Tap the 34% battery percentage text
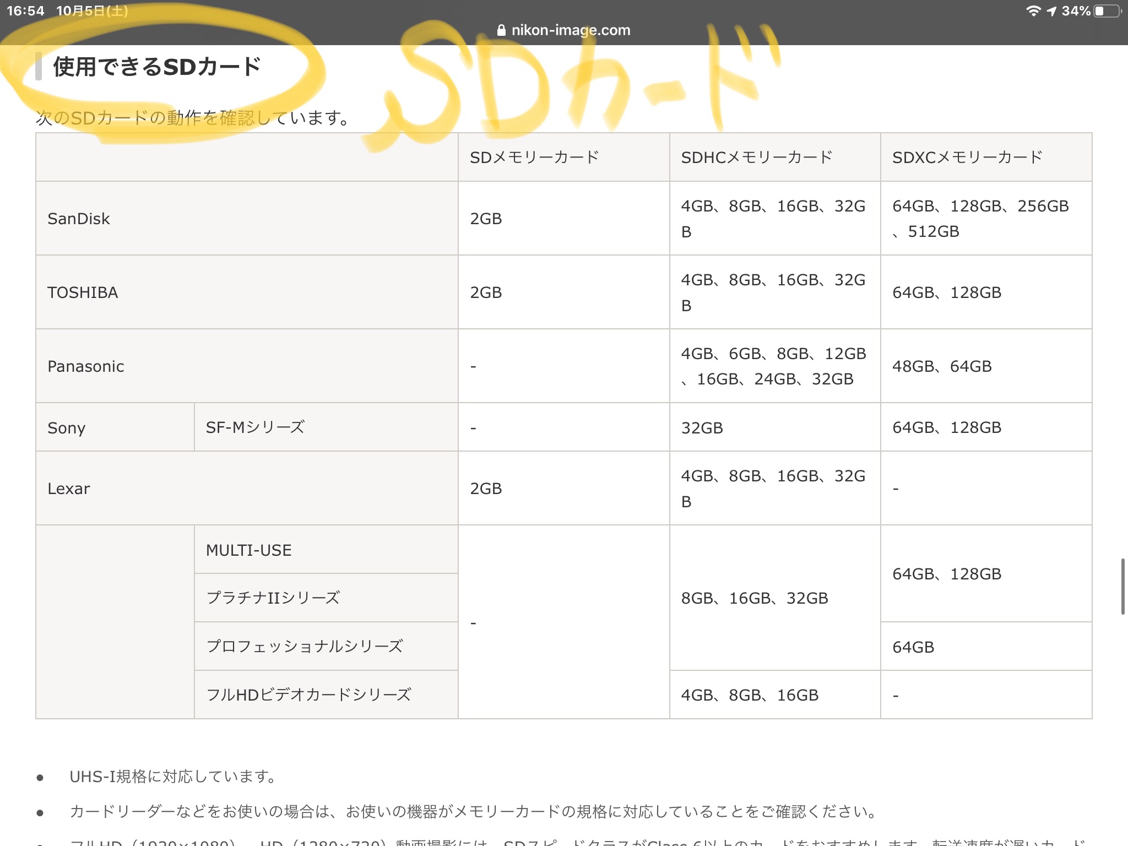This screenshot has width=1128, height=846. 1076,11
